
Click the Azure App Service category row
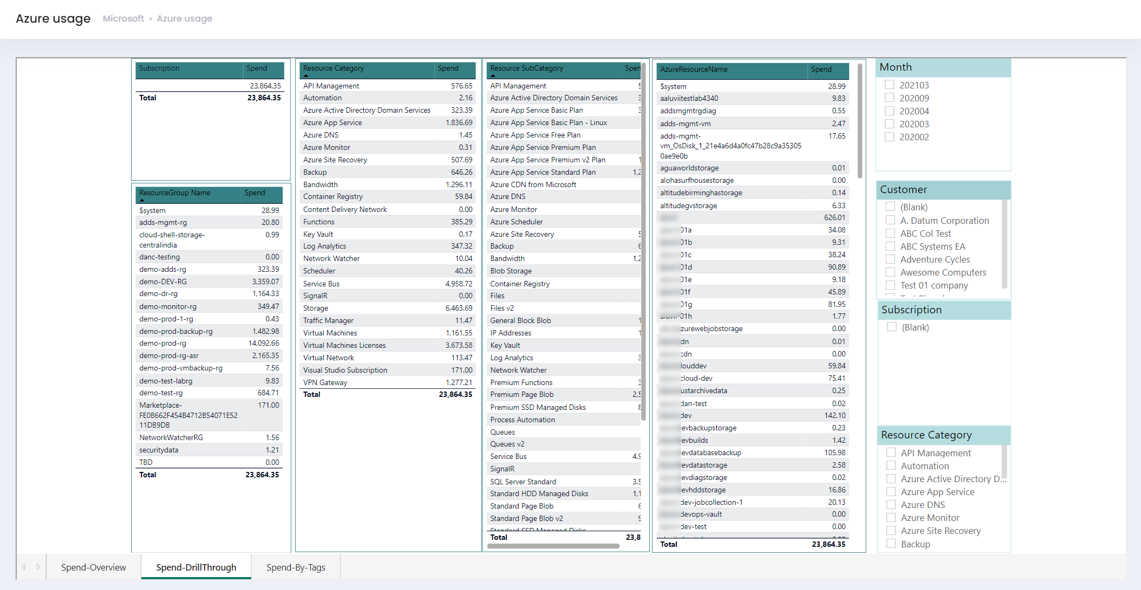pyautogui.click(x=388, y=122)
